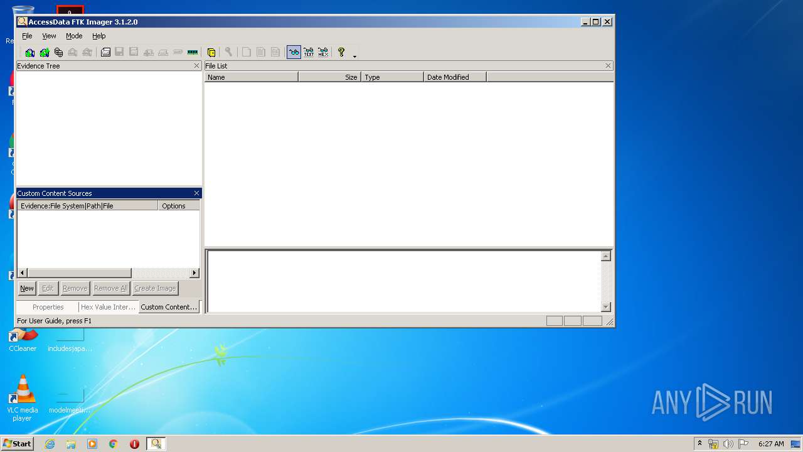Screen dimensions: 803x452
Task: Close the Evidence Tree pane
Action: (196, 66)
